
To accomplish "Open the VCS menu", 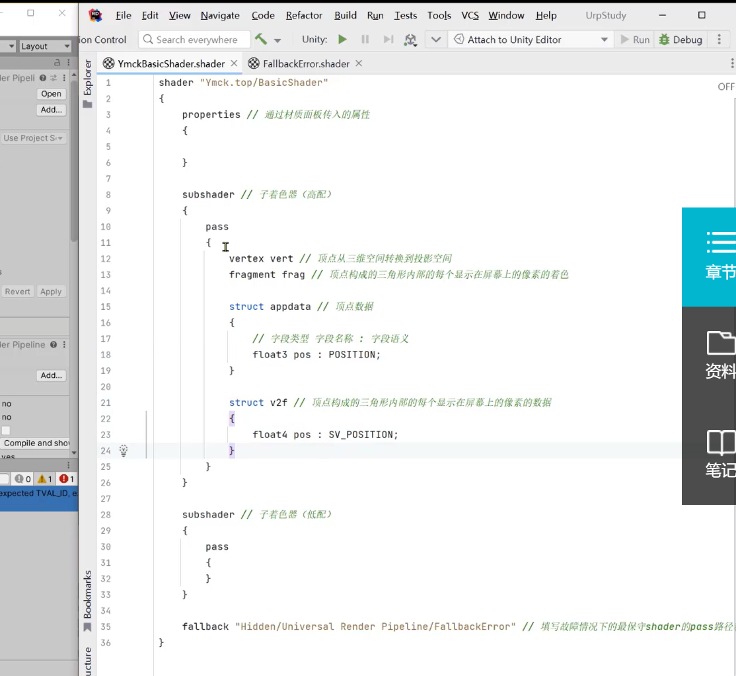I will [470, 15].
